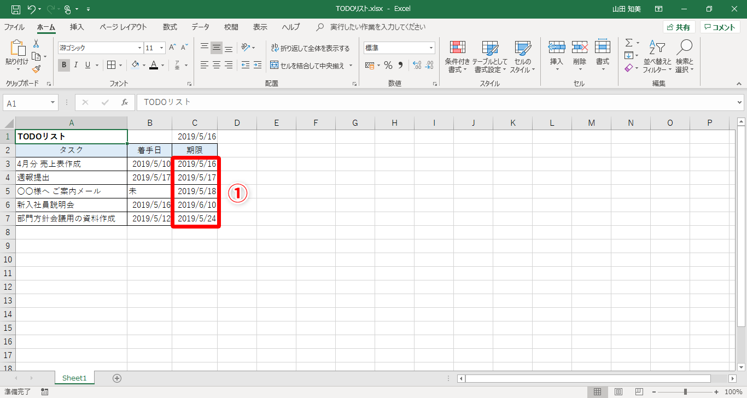Apply percent style to cells
The image size is (747, 398).
(x=388, y=65)
